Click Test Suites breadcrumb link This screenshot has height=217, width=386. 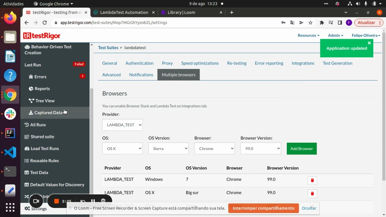[x=108, y=48]
